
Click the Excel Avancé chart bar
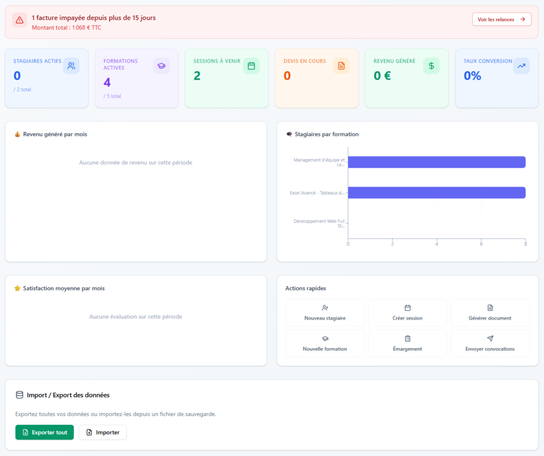point(437,193)
